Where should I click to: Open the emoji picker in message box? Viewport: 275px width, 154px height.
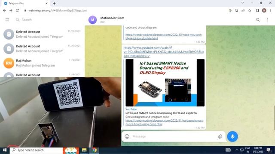pyautogui.click(x=127, y=136)
